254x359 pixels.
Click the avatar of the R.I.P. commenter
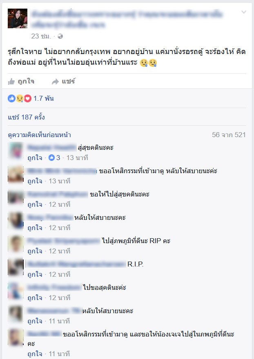tap(16, 267)
